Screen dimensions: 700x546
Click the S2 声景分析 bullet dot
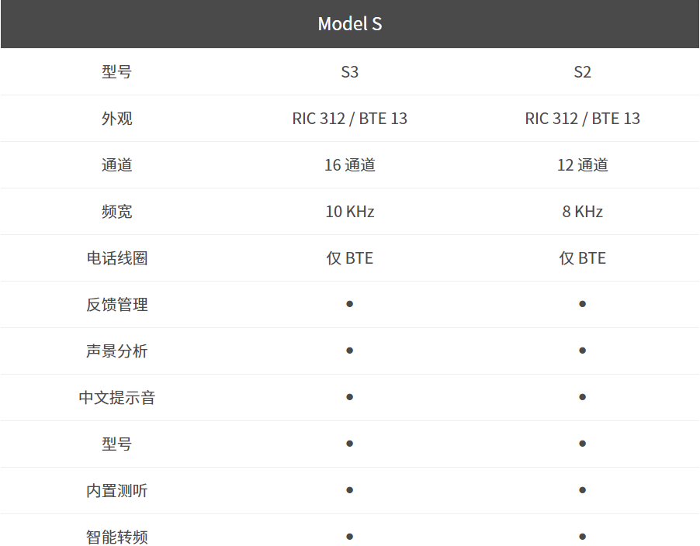coord(582,351)
